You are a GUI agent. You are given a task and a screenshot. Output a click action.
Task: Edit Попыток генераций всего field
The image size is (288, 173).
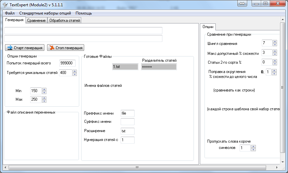tap(67, 63)
